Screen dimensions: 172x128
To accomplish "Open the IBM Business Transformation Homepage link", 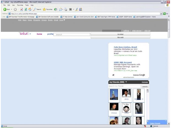I will click(20, 17).
